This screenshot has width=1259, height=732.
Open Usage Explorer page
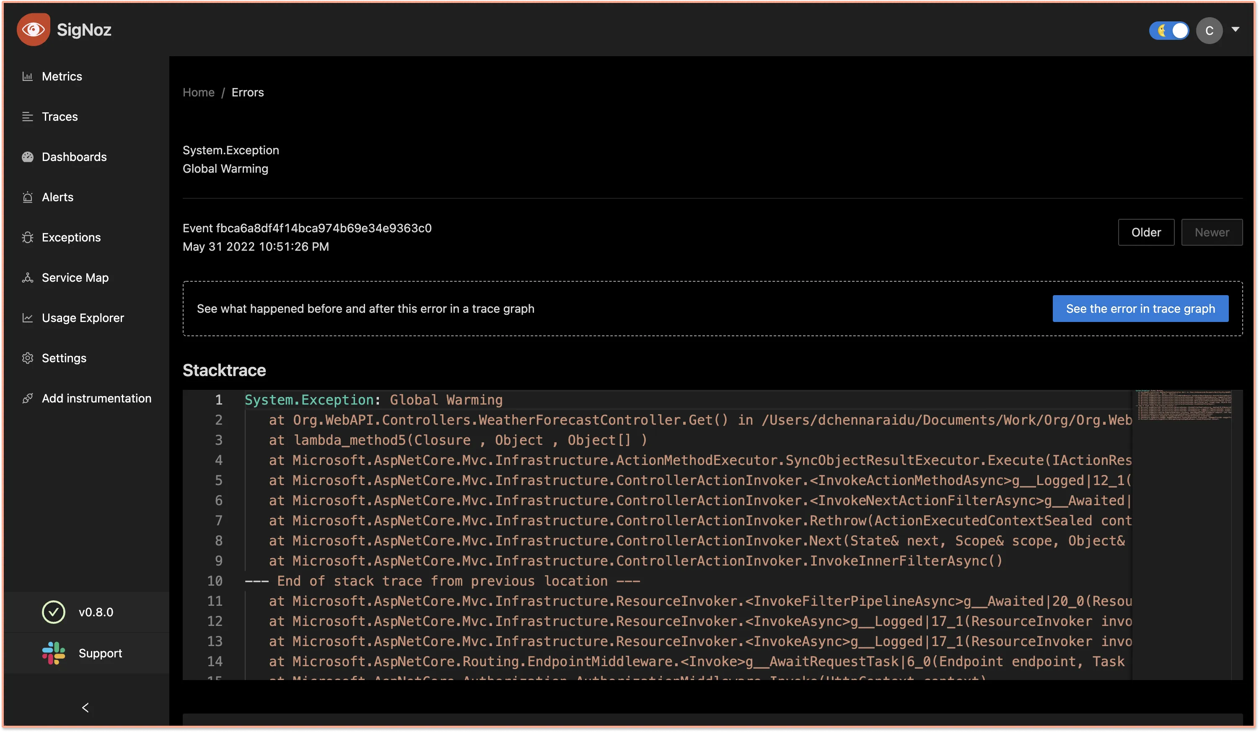tap(83, 318)
